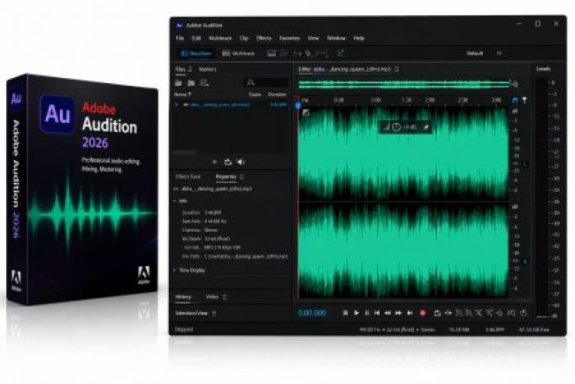Viewport: 575px width, 384px height.
Task: Open the Edit menu
Action: coord(196,38)
